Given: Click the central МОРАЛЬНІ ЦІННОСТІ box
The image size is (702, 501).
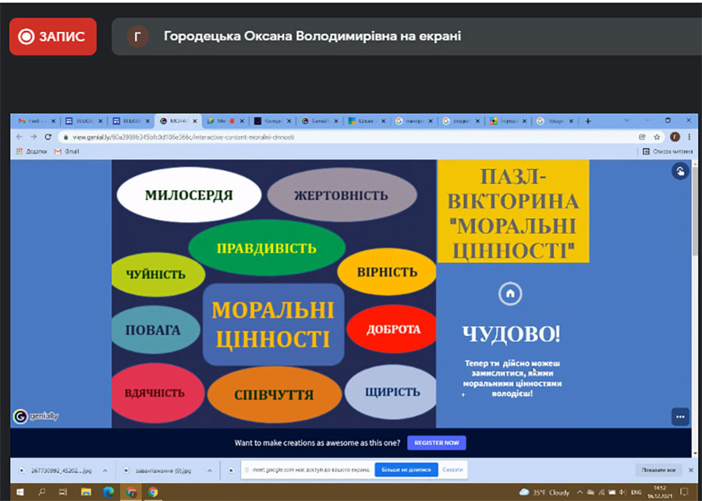Looking at the screenshot, I should coord(274,324).
